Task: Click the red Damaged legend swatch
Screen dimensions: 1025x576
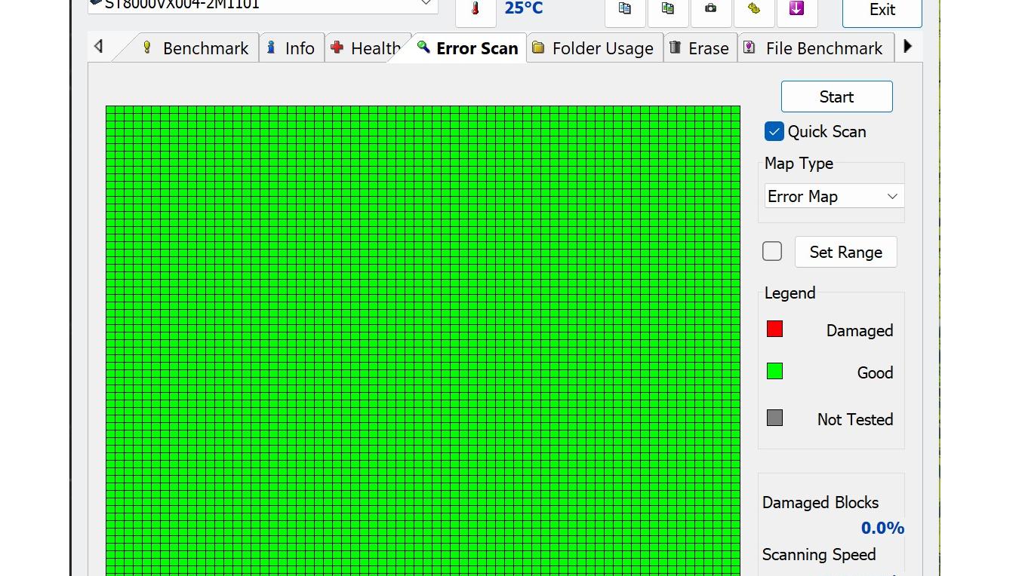Action: tap(774, 329)
